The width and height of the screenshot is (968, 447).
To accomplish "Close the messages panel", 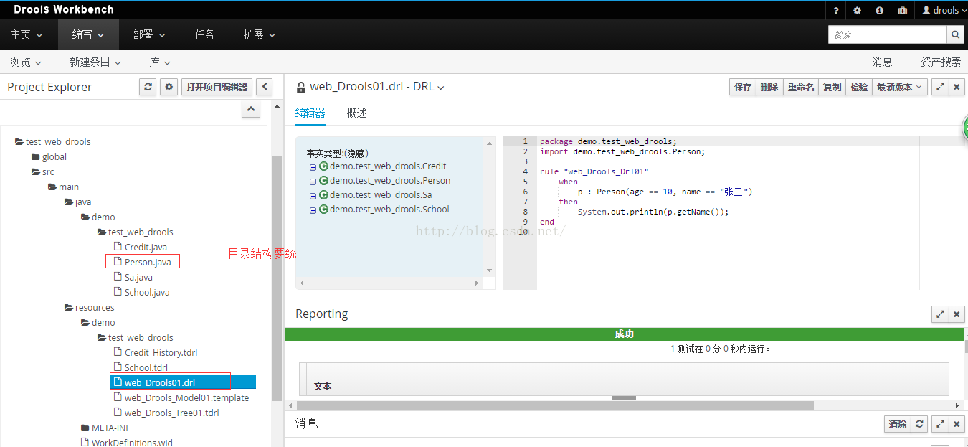I will 957,424.
